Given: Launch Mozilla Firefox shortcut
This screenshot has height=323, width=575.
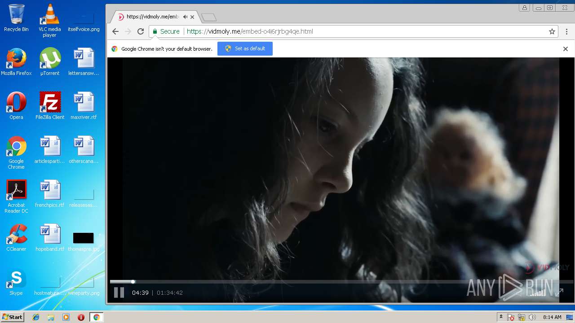Looking at the screenshot, I should (16, 62).
